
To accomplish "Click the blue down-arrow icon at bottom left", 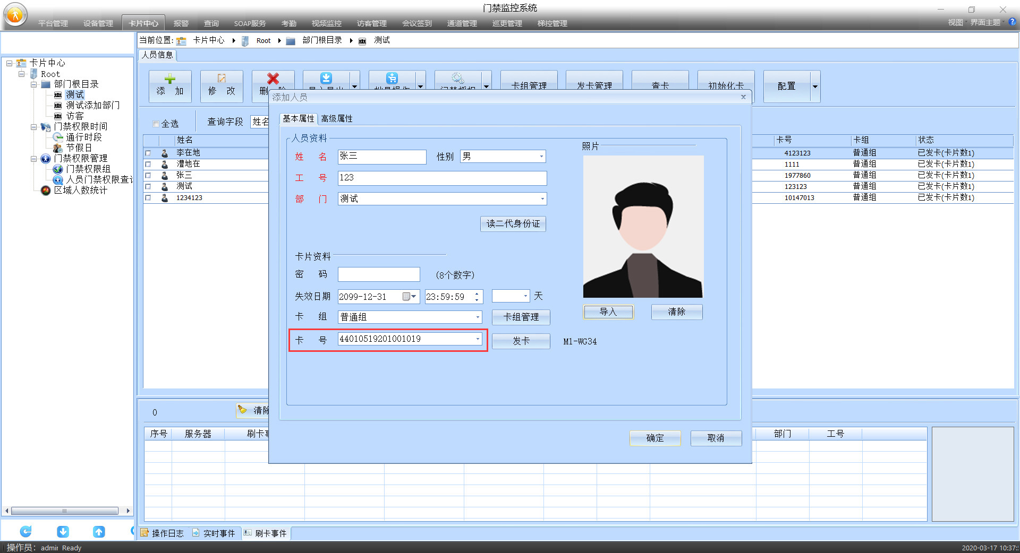I will pyautogui.click(x=63, y=531).
